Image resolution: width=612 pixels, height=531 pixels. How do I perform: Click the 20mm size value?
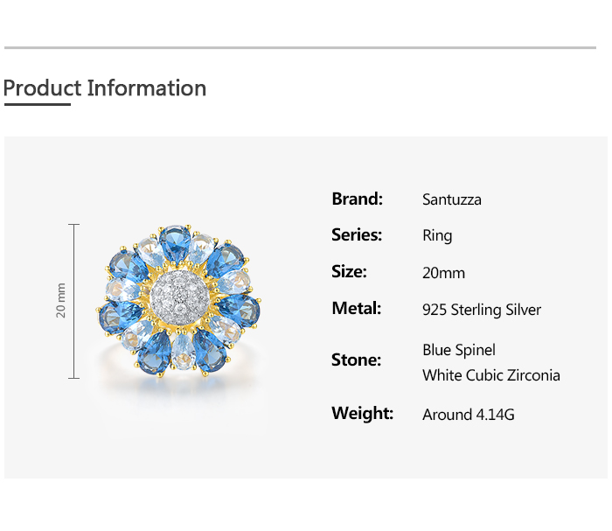click(443, 273)
